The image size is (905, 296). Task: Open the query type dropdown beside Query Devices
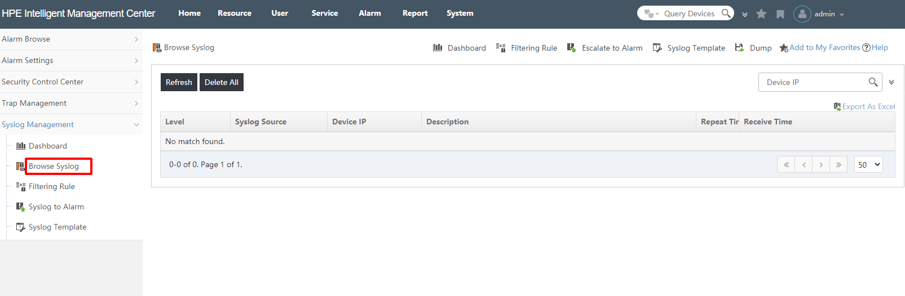click(652, 14)
